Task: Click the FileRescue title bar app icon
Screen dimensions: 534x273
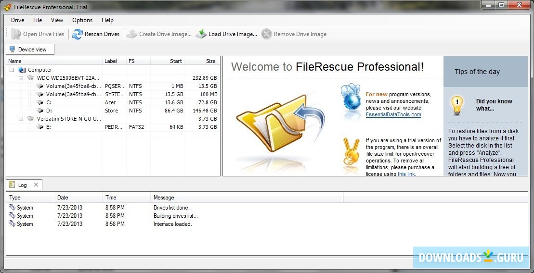Action: coord(8,6)
